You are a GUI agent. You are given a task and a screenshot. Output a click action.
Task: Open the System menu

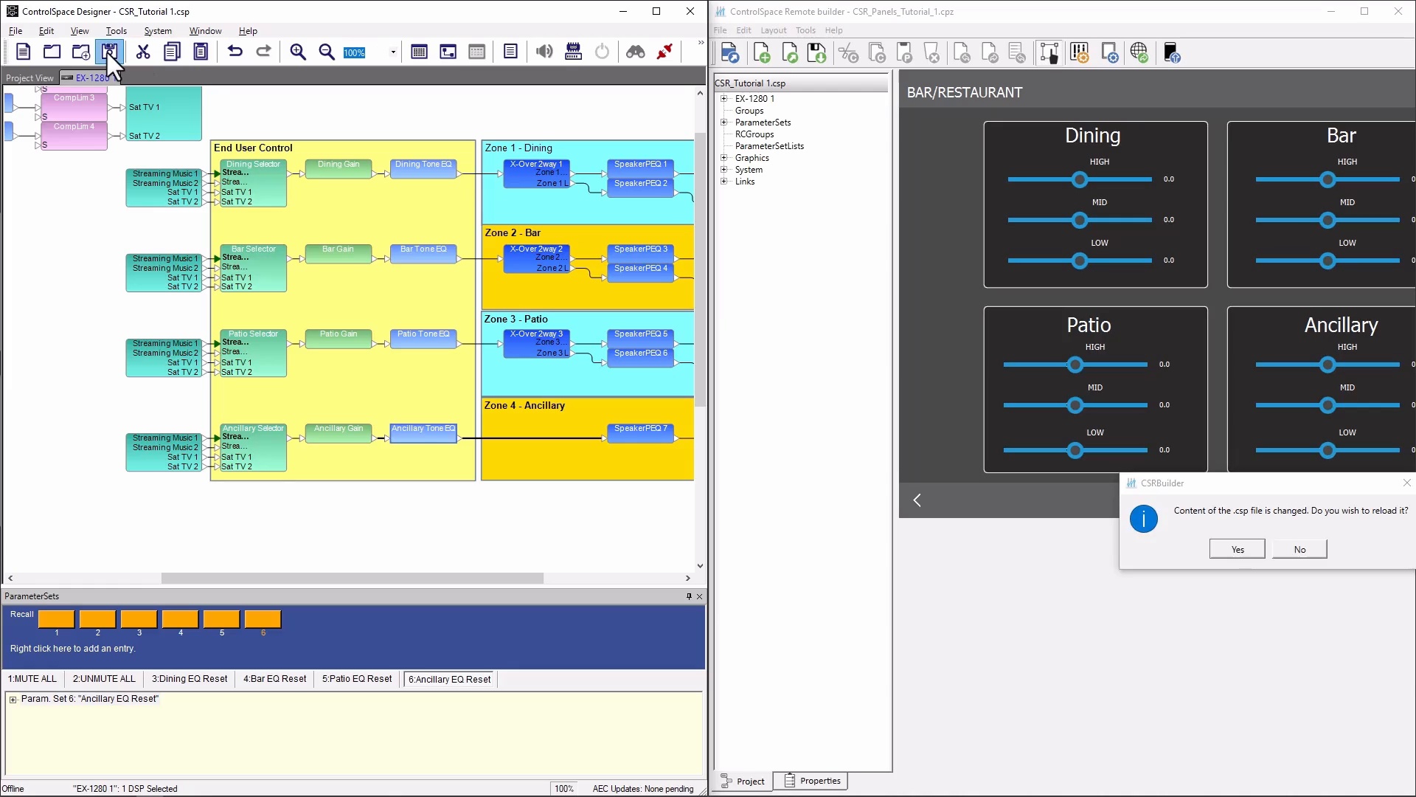coord(158,31)
